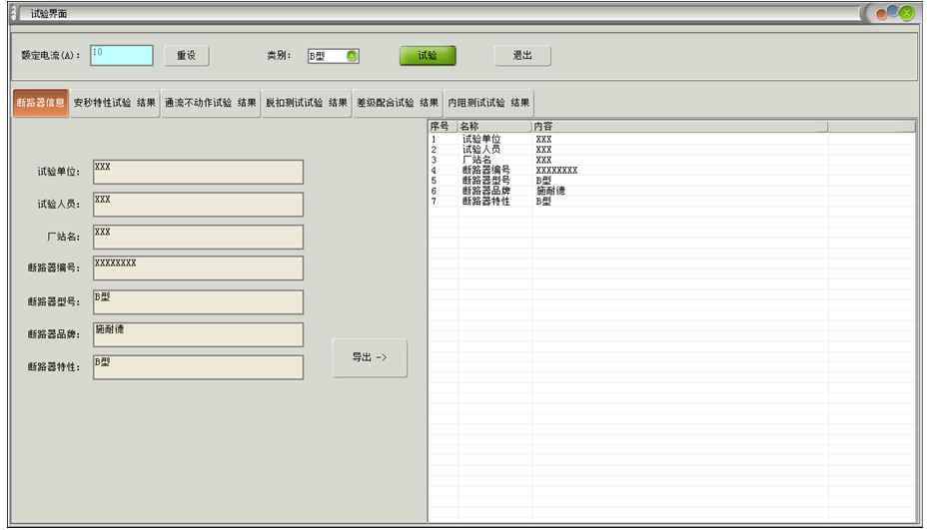Select the 通流不动作试验 结果 tab
The image size is (939, 530).
tap(211, 103)
